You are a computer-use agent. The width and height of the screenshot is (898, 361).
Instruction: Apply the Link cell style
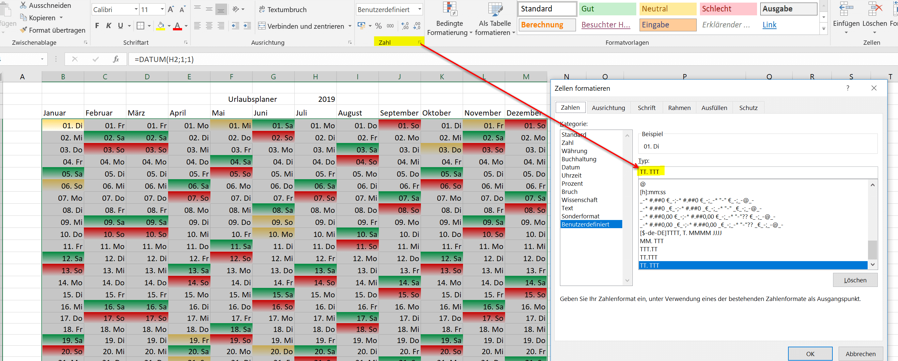[789, 25]
